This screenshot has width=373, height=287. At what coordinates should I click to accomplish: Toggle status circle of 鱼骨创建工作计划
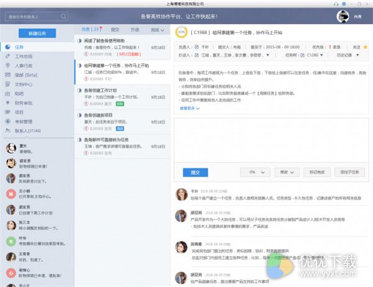tap(80, 90)
